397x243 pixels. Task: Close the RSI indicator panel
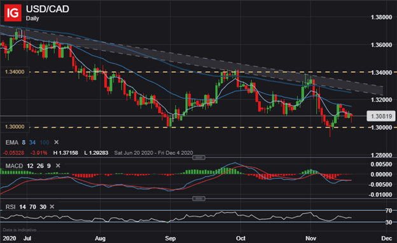pyautogui.click(x=52, y=207)
